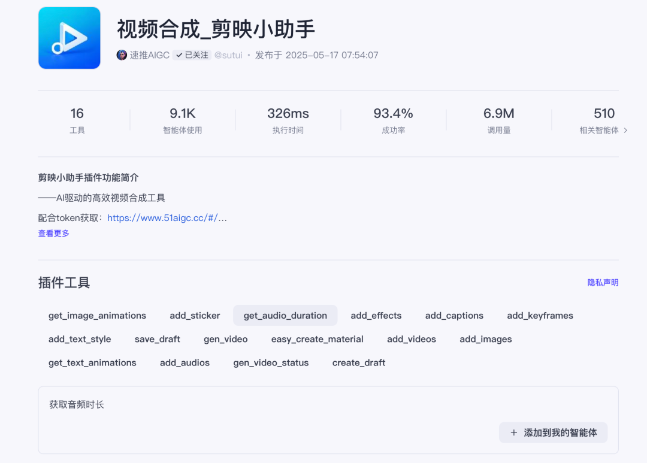Select the get_text_animations tool
This screenshot has height=463, width=647.
[x=92, y=363]
